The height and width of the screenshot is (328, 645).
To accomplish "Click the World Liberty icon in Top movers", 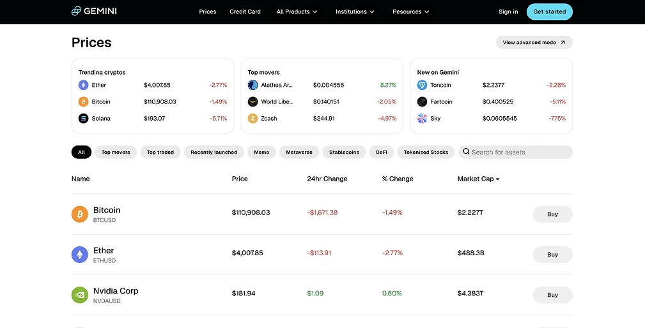I will tap(253, 102).
